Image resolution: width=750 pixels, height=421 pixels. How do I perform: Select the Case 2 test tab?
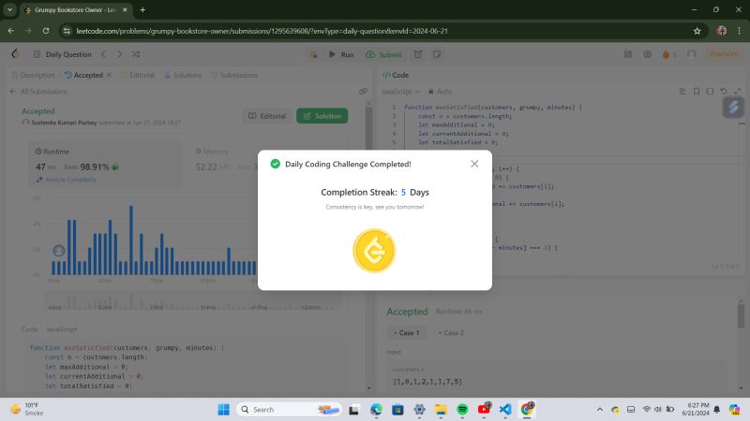click(x=451, y=333)
